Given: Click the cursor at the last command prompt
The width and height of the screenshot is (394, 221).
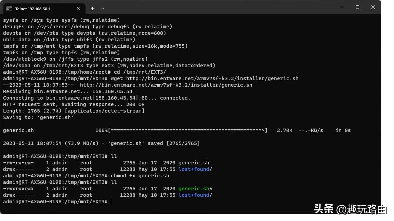Looking at the screenshot, I should 111,202.
